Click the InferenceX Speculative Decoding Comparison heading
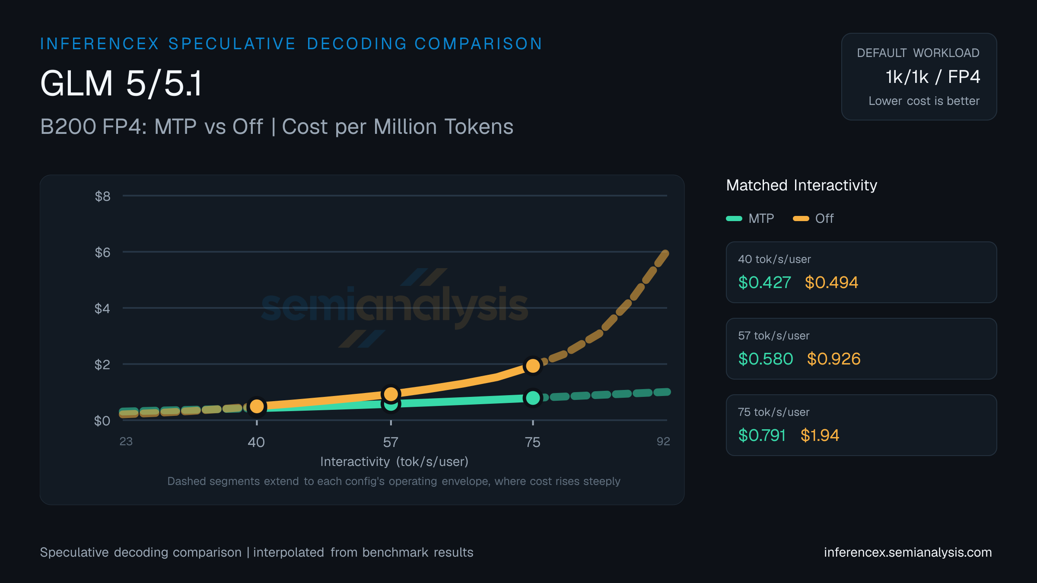The image size is (1037, 583). coord(291,44)
